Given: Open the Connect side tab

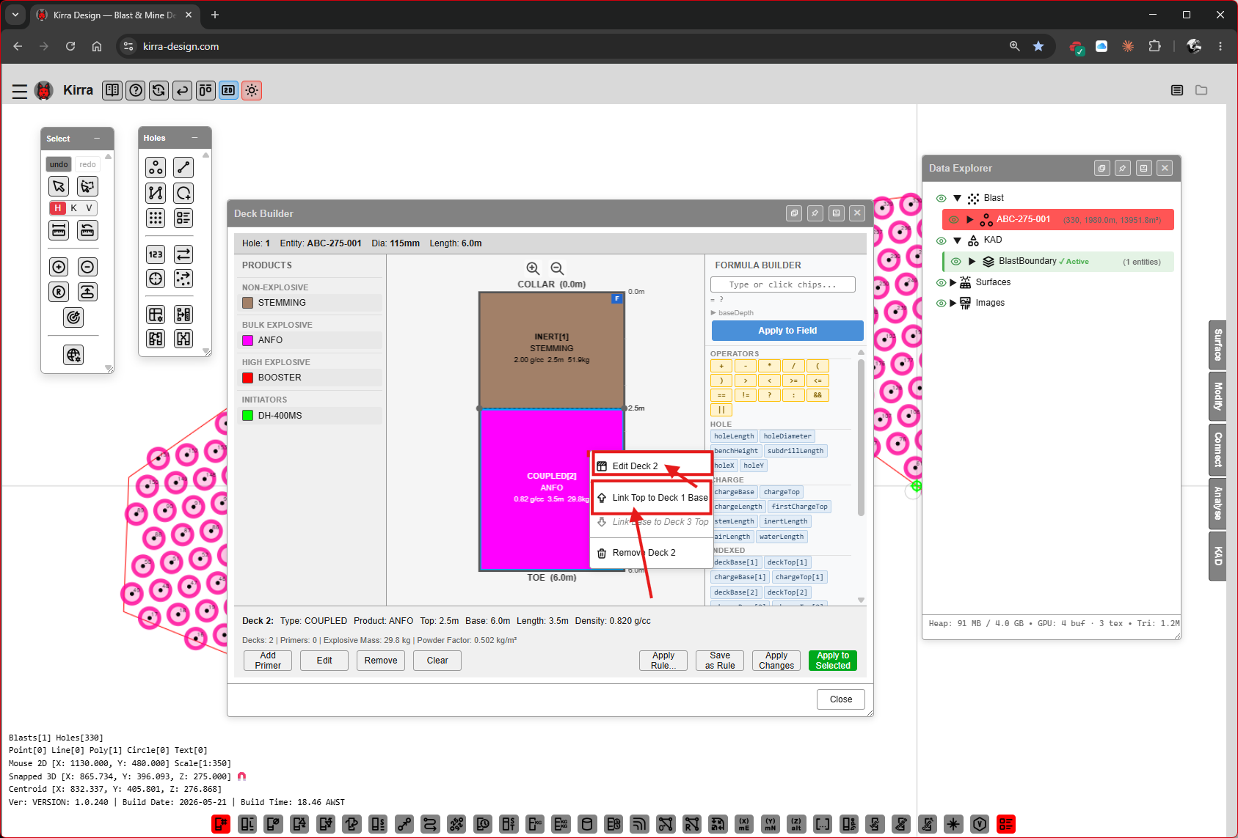Looking at the screenshot, I should [1217, 449].
